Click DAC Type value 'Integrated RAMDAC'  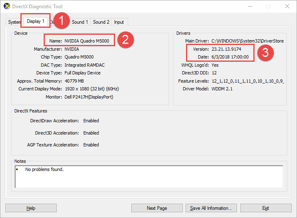click(84, 65)
